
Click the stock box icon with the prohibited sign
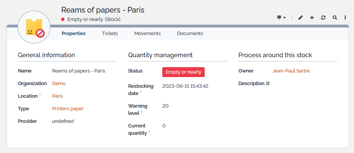tap(34, 28)
